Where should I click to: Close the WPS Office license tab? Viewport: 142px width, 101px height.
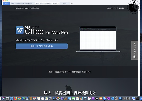point(58,4)
